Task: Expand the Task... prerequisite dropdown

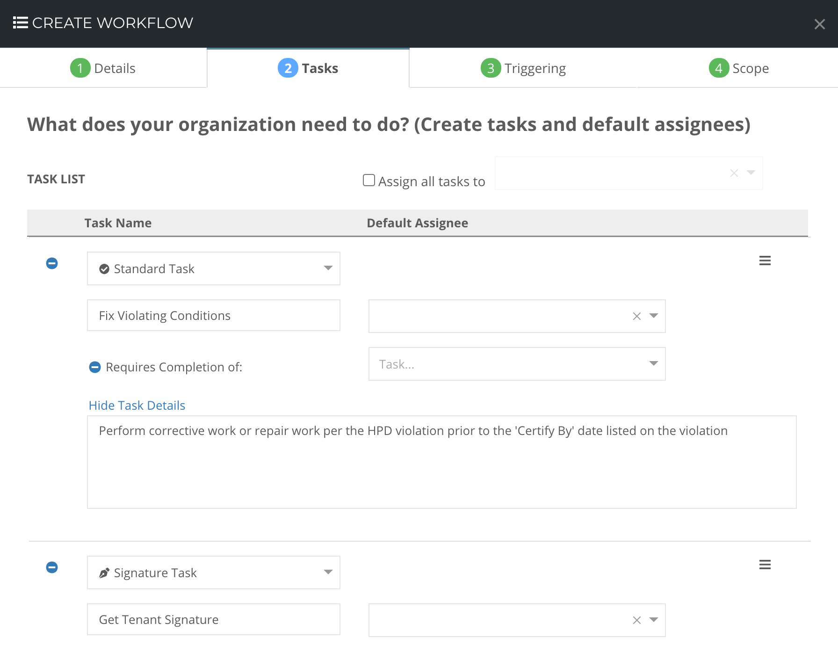Action: click(517, 364)
